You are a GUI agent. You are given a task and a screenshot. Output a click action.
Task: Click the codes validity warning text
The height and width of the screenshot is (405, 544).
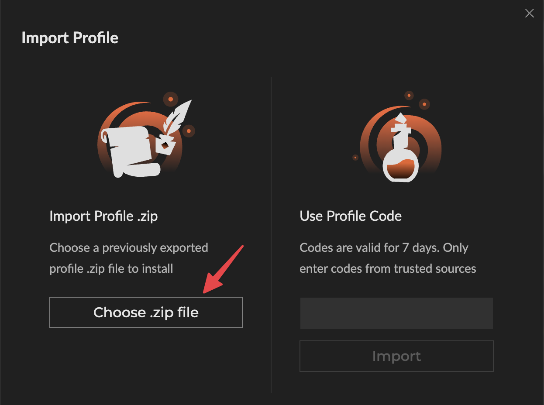(388, 258)
